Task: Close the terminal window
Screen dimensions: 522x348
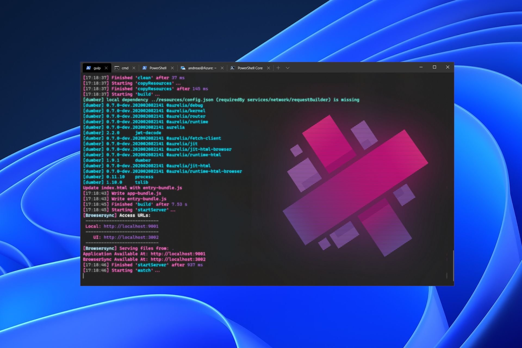Action: point(448,67)
